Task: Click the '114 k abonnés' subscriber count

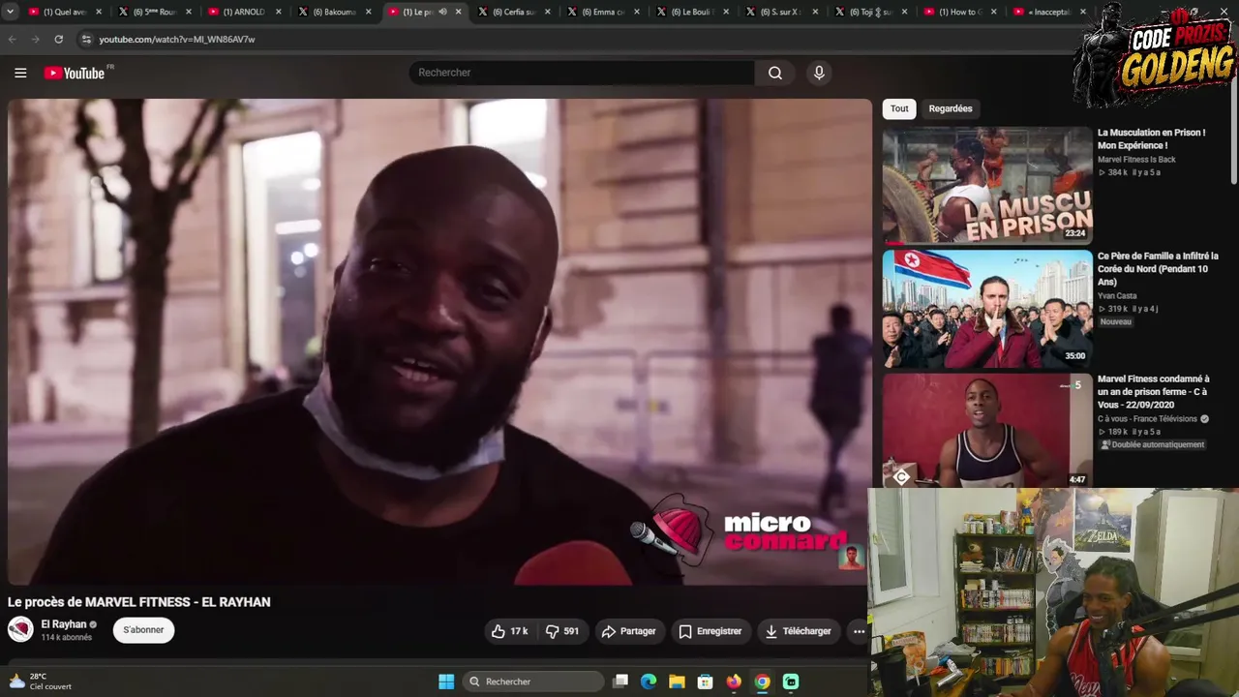Action: click(67, 638)
